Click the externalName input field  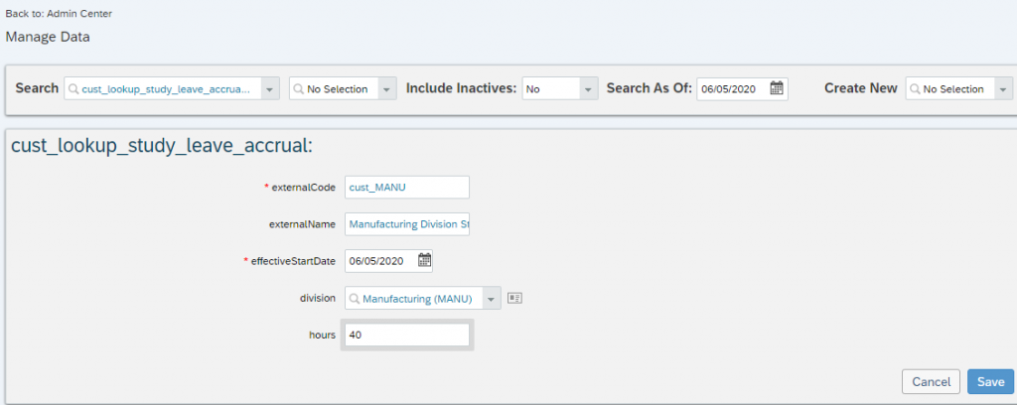pos(406,224)
